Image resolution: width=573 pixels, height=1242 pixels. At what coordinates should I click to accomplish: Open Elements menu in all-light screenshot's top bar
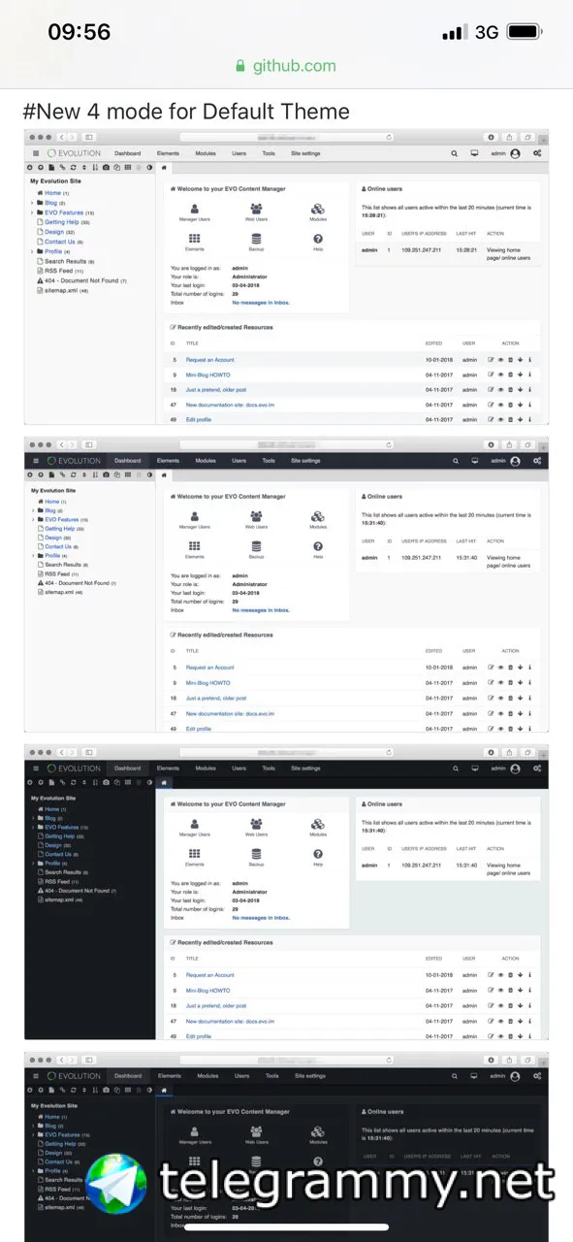coord(168,153)
